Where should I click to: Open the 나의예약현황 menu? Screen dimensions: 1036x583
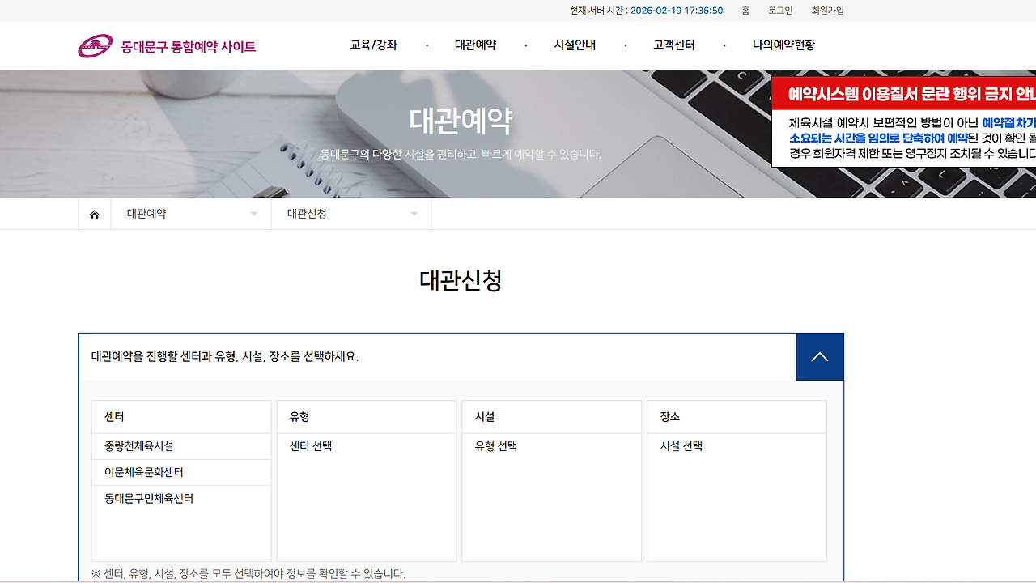783,45
